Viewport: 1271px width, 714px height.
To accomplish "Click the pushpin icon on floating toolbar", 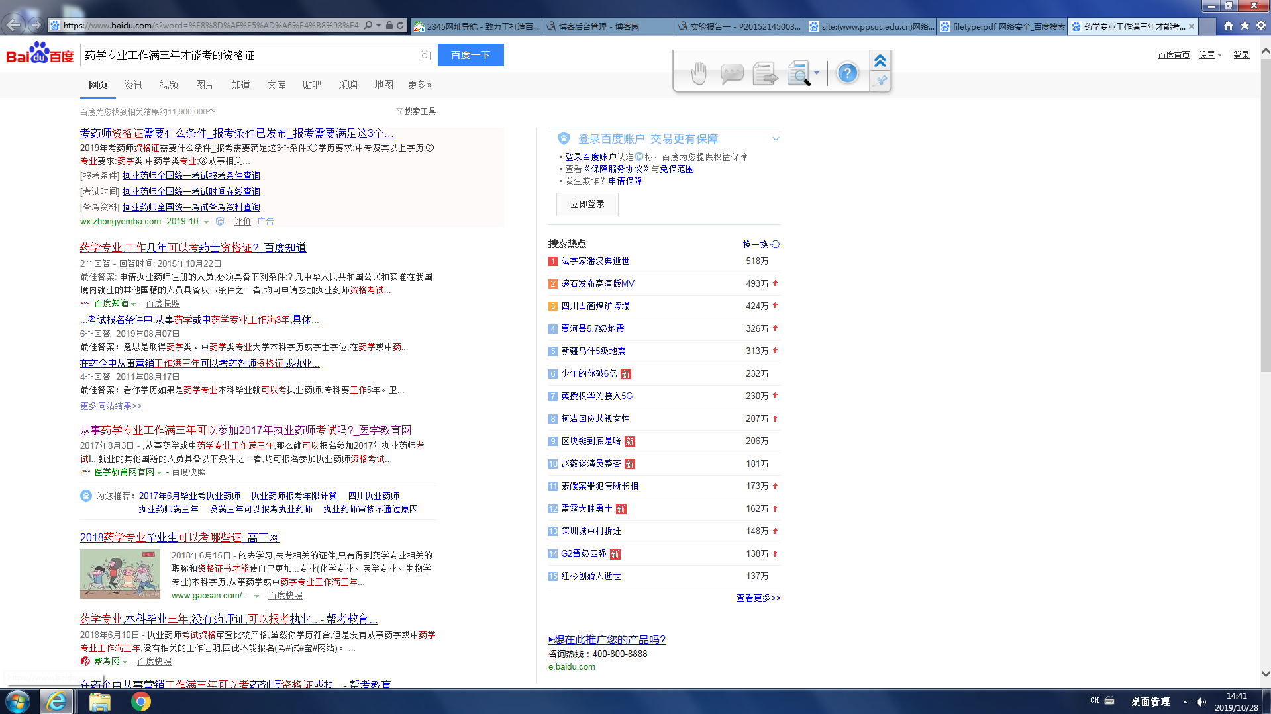I will [880, 81].
